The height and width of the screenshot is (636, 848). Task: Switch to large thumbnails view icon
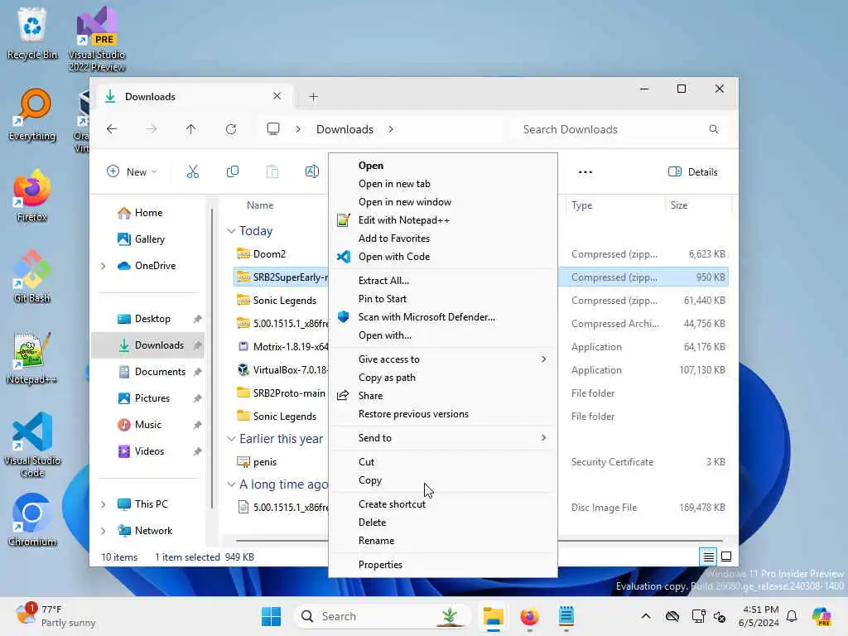[726, 556]
